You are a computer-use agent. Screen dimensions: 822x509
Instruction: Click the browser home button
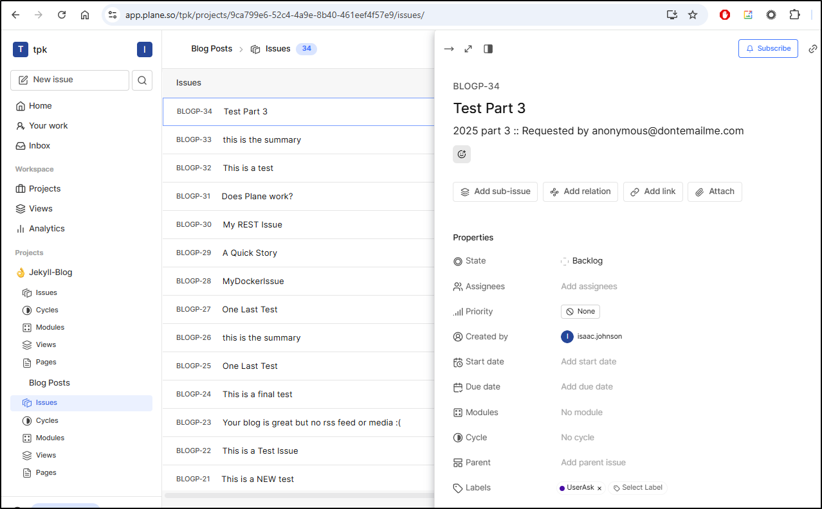pyautogui.click(x=85, y=15)
